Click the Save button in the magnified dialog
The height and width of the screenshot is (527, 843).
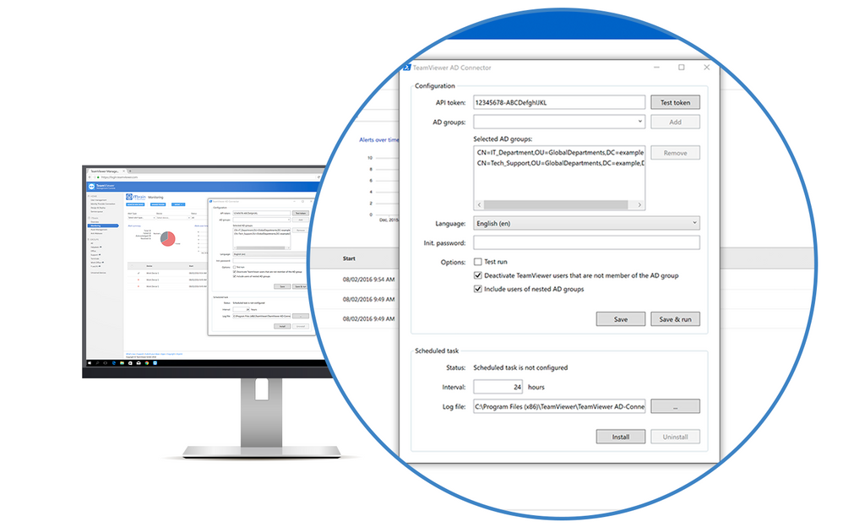pos(620,319)
